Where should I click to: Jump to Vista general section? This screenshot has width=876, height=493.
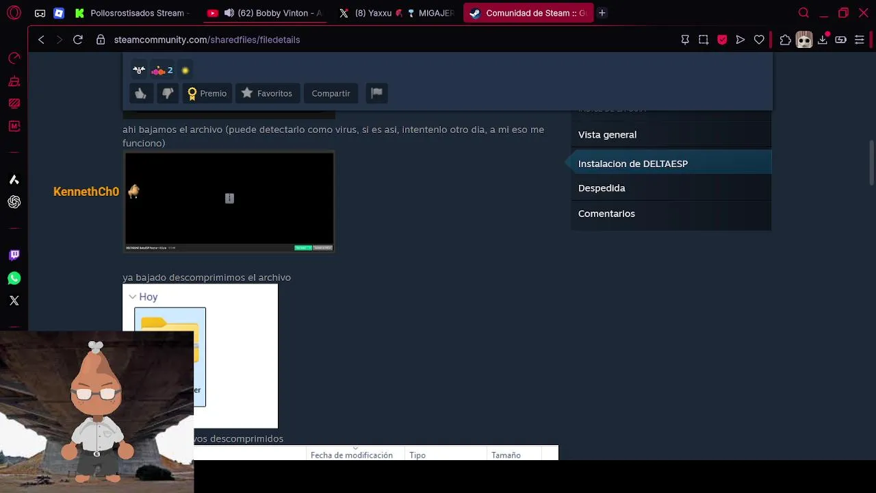pyautogui.click(x=671, y=135)
